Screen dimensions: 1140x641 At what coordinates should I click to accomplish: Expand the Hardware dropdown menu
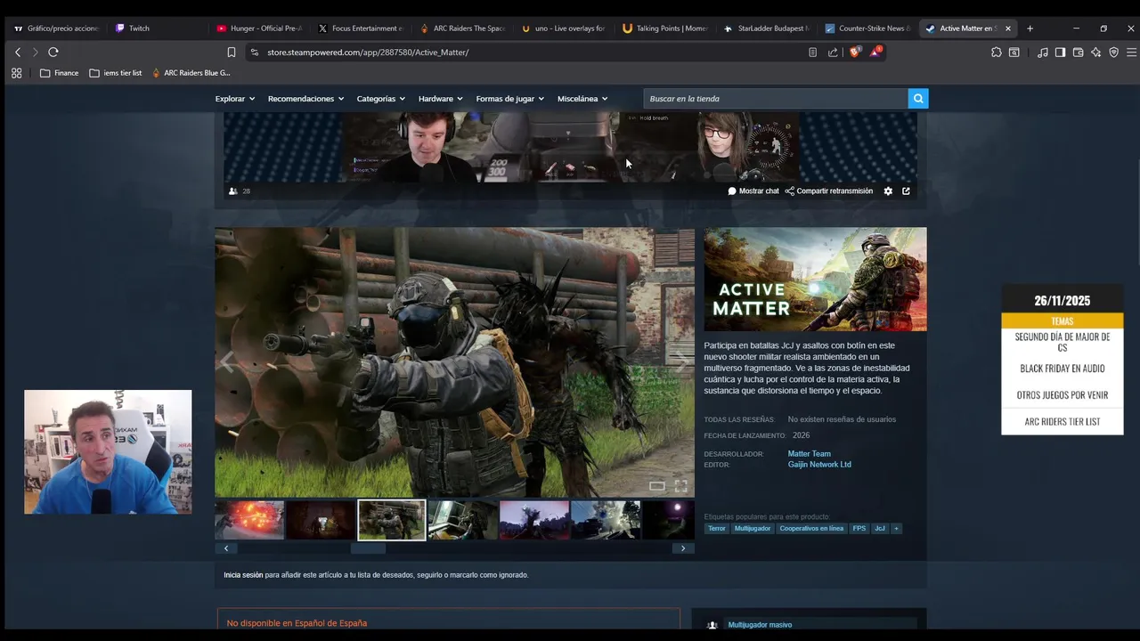coord(440,99)
